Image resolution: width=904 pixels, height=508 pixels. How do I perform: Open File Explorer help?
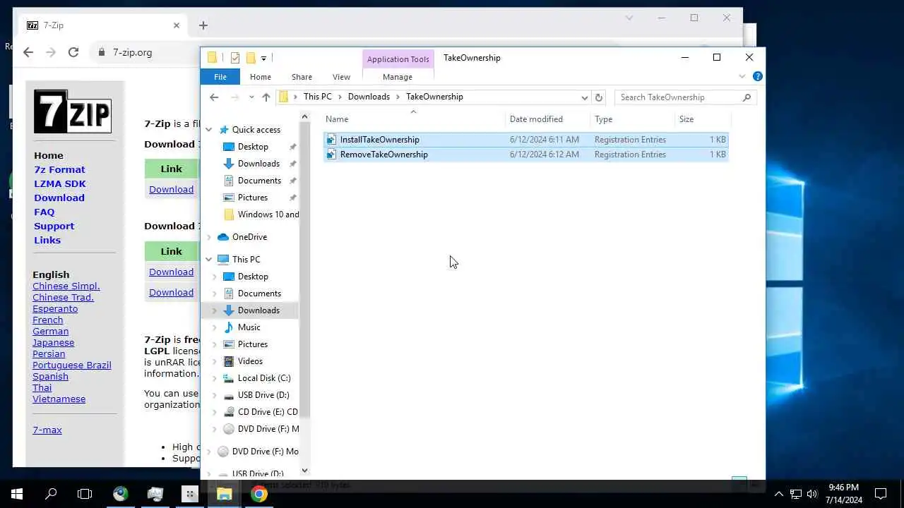tap(757, 76)
